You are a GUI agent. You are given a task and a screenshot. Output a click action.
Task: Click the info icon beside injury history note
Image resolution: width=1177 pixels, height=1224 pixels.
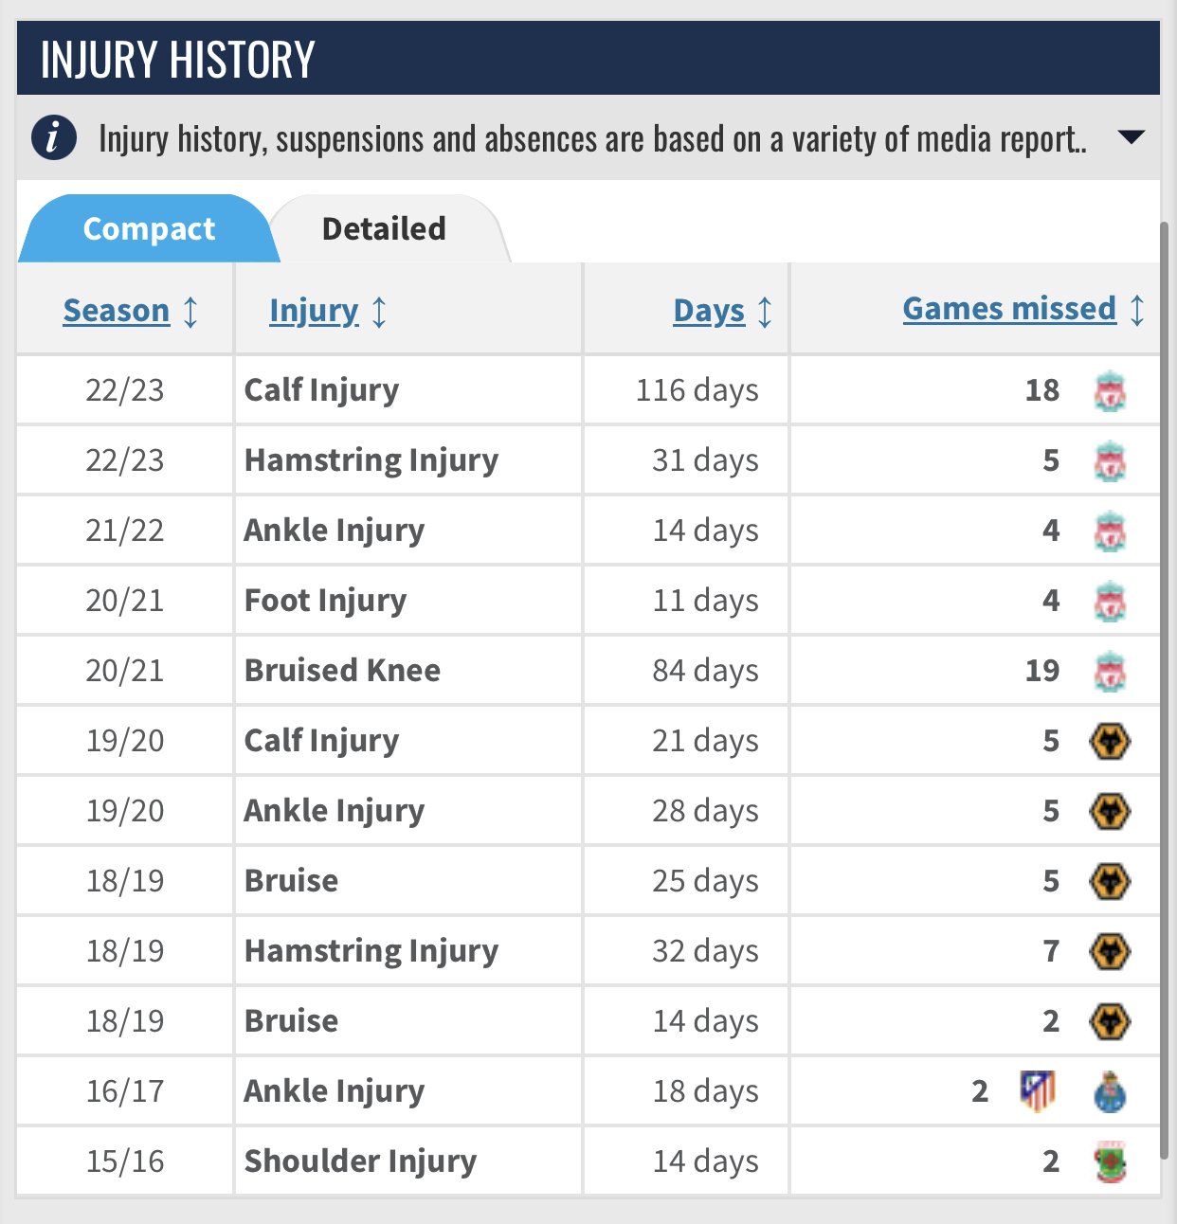click(x=53, y=138)
